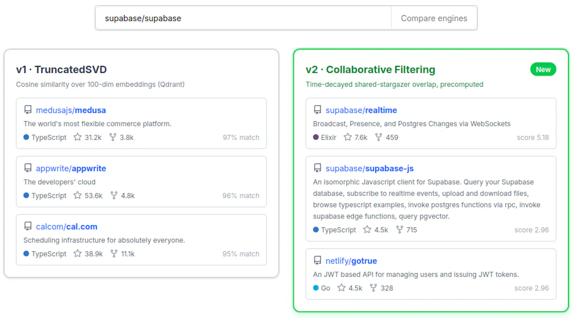Click the fork icon on the cal.com card

click(x=114, y=253)
